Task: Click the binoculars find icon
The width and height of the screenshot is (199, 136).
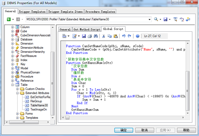Action: pos(96,36)
